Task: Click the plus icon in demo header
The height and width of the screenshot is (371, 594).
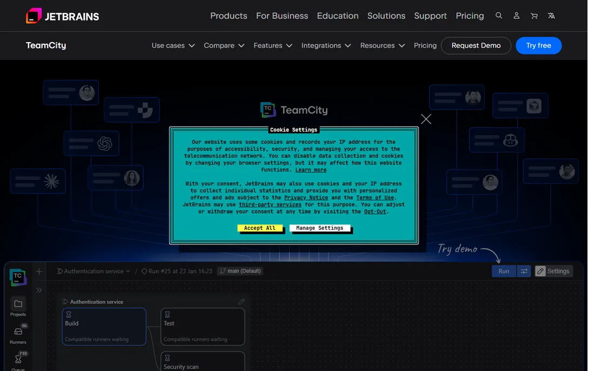Action: [x=39, y=272]
